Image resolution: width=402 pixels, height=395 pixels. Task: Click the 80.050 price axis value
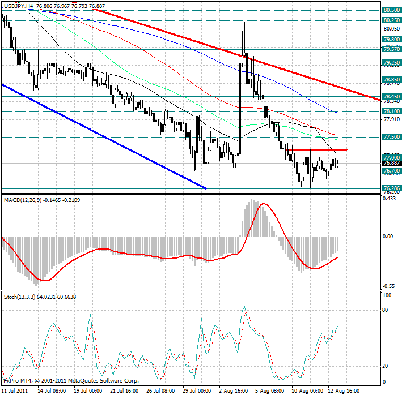(391, 29)
